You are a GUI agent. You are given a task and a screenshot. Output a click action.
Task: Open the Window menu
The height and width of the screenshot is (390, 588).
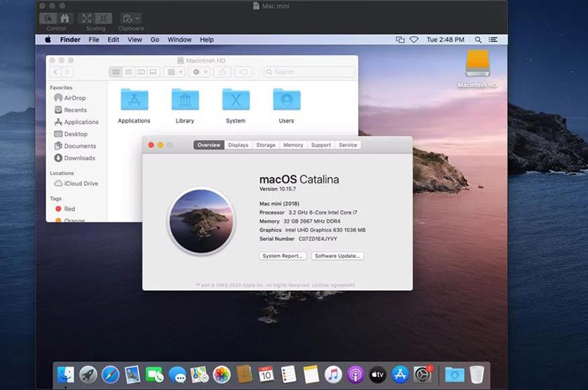(179, 40)
